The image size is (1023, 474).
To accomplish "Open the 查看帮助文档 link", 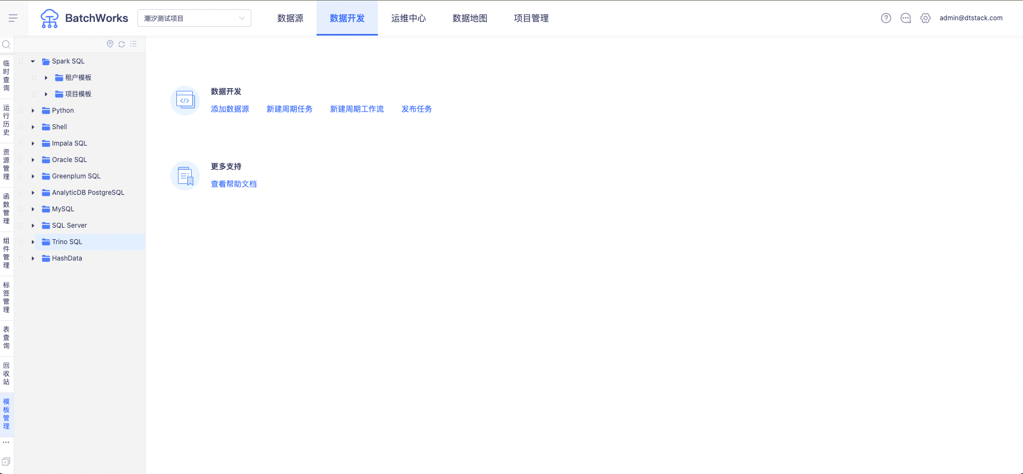I will (x=233, y=184).
